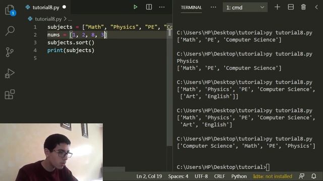Screen dimensions: 323x181
Task: Create a new terminal with plus icon
Action: (277, 7)
